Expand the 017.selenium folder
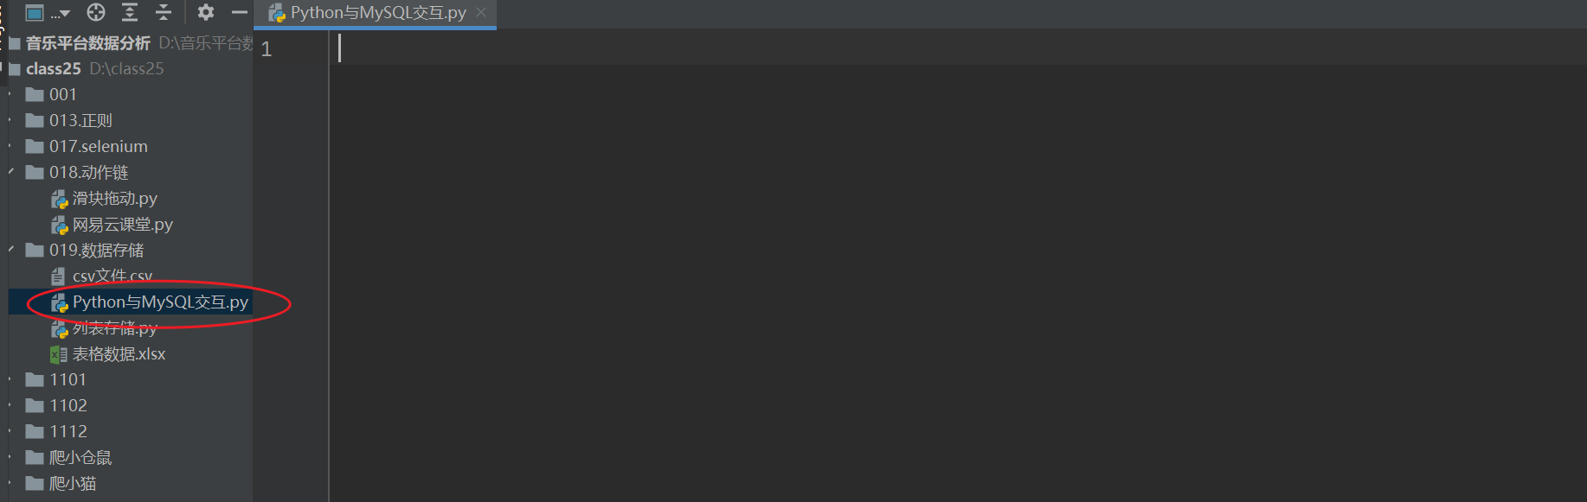1587x502 pixels. pyautogui.click(x=10, y=146)
